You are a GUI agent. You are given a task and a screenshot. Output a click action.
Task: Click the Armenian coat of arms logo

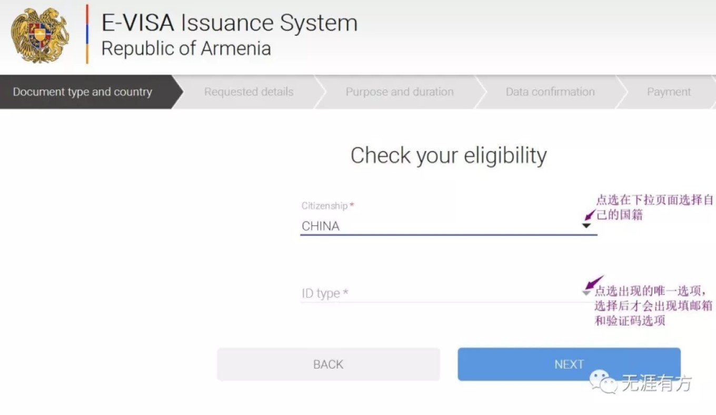point(40,35)
